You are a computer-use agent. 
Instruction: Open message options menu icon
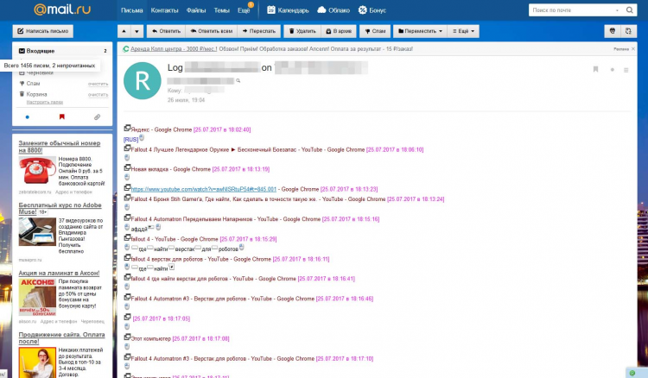coord(626,70)
